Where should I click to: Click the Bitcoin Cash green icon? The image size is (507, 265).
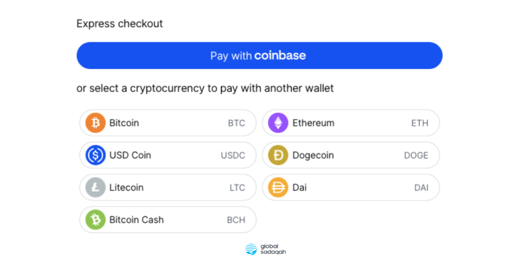click(x=95, y=220)
